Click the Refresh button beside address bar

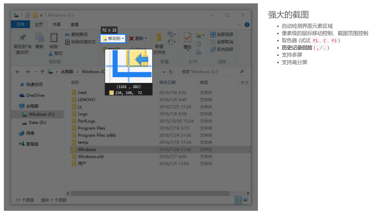[171, 72]
